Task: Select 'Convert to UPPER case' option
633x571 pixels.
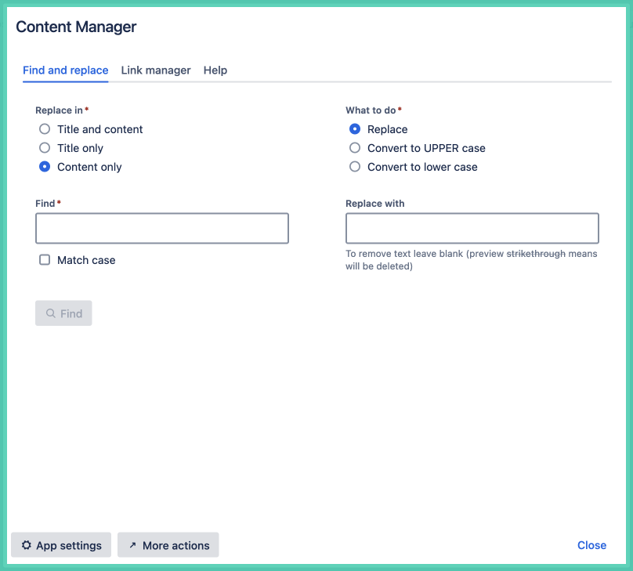Action: (x=355, y=148)
